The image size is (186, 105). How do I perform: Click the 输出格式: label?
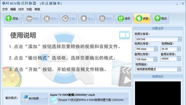click(12, 98)
